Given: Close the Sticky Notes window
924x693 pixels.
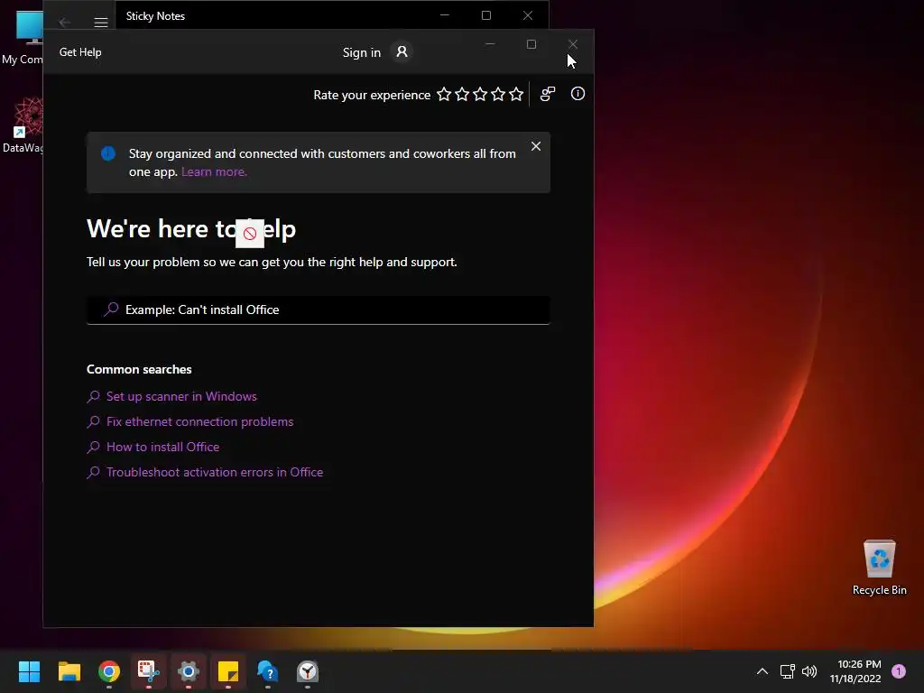Looking at the screenshot, I should point(528,15).
